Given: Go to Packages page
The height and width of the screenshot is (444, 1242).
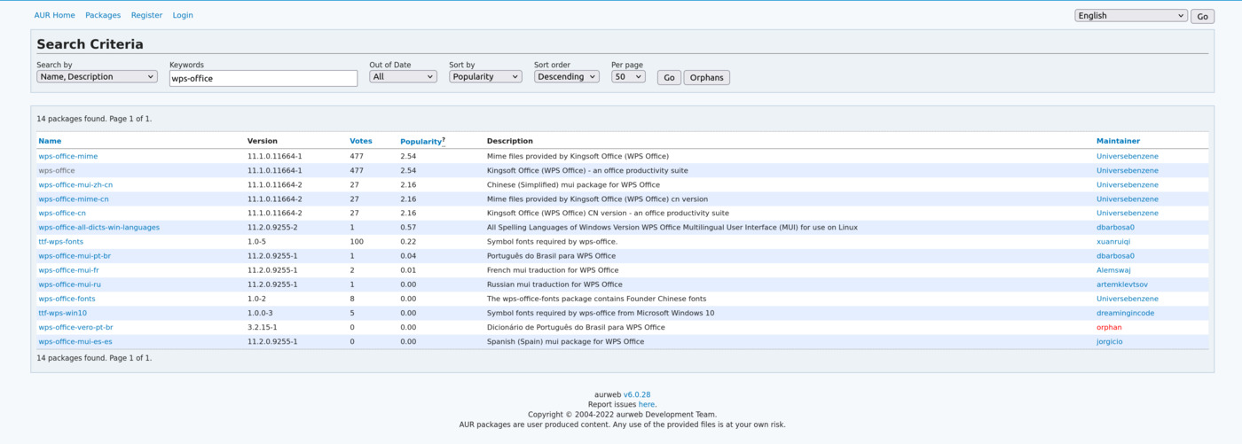Looking at the screenshot, I should coord(103,15).
